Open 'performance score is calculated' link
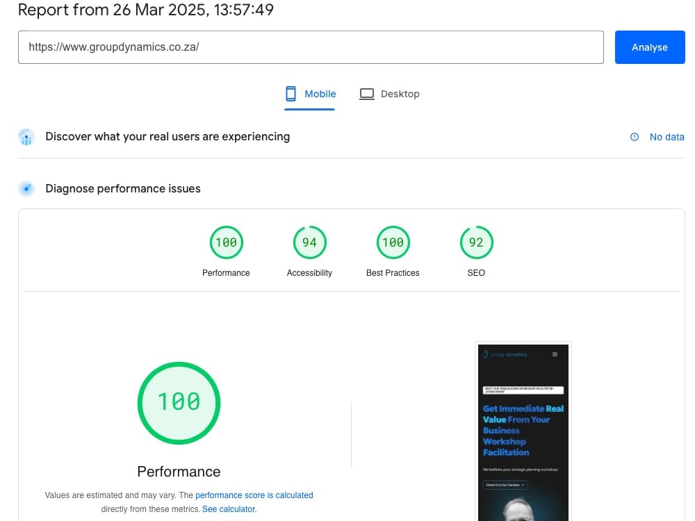 [x=254, y=495]
